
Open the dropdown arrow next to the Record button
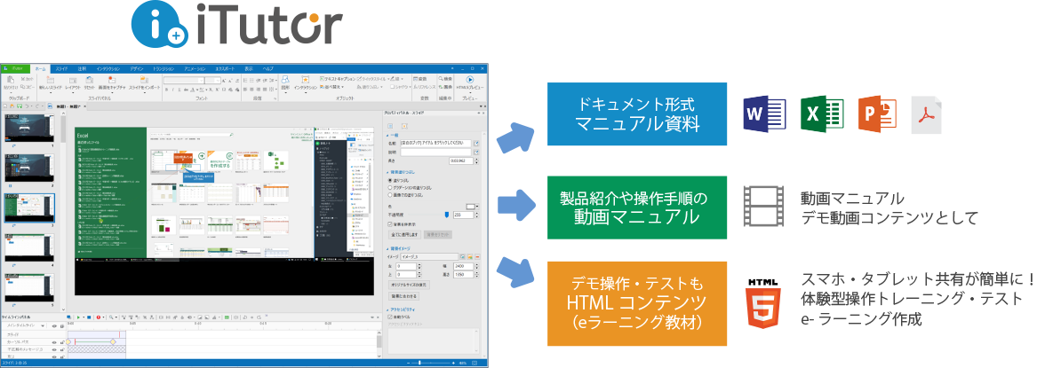click(x=103, y=317)
